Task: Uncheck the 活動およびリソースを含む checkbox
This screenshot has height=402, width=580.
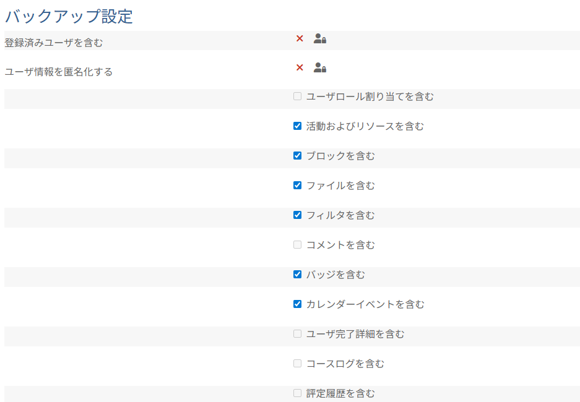Action: pos(297,126)
